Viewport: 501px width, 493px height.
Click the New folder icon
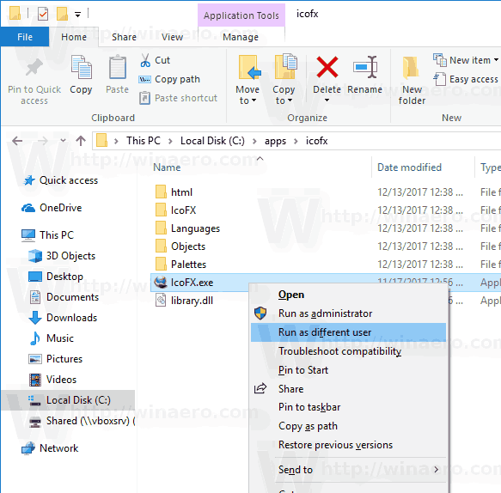pos(412,68)
